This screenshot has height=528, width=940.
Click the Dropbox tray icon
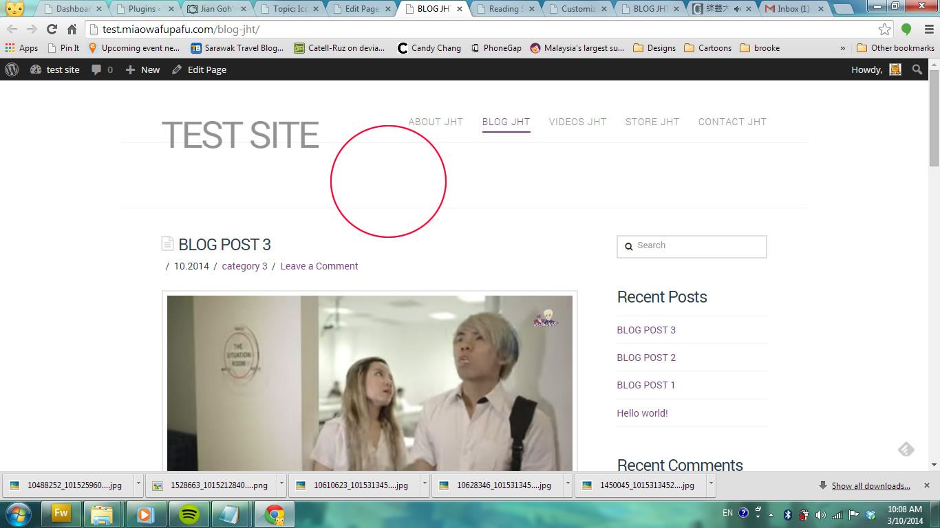click(x=871, y=514)
